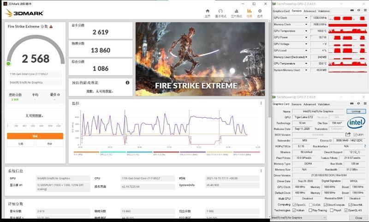The height and width of the screenshot is (222, 369).
Task: Click the info icon beside best score label
Action: click(59, 95)
